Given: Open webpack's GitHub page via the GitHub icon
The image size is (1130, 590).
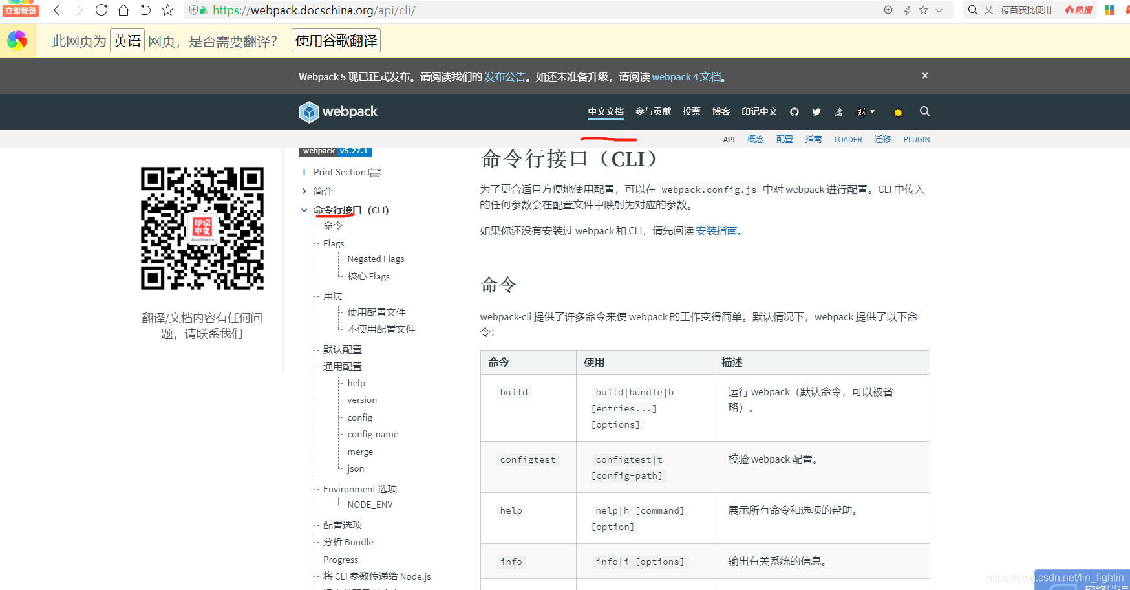Looking at the screenshot, I should pyautogui.click(x=794, y=111).
